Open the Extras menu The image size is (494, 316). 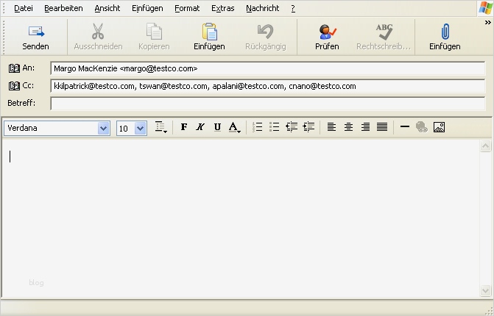pos(223,8)
